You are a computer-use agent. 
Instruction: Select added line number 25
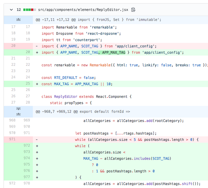click(28, 84)
